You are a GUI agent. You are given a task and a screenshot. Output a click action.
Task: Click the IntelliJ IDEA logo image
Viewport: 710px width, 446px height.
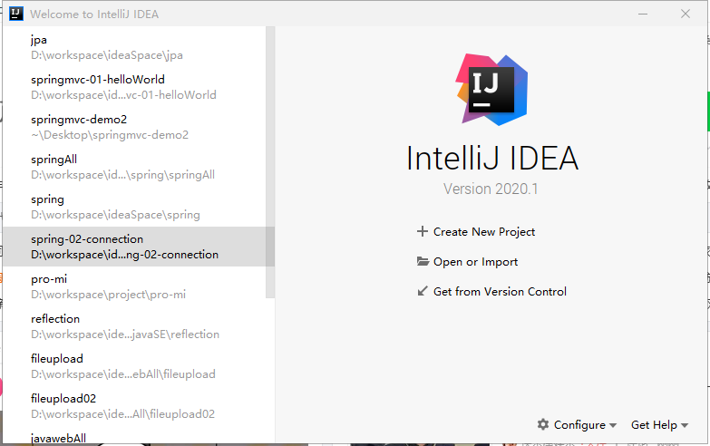click(x=491, y=89)
